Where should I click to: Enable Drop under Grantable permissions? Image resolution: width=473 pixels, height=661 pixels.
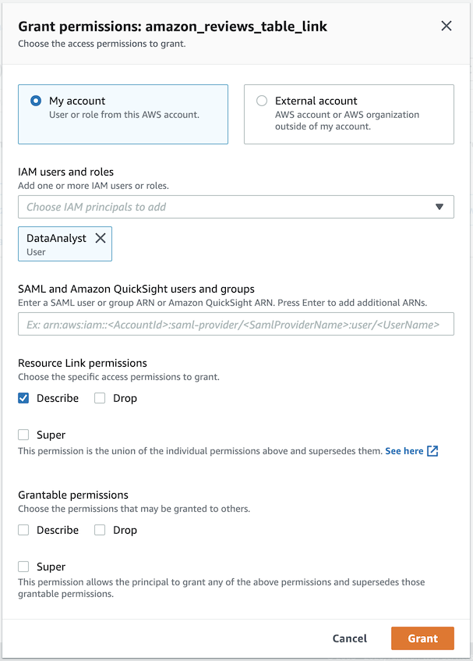click(x=100, y=530)
